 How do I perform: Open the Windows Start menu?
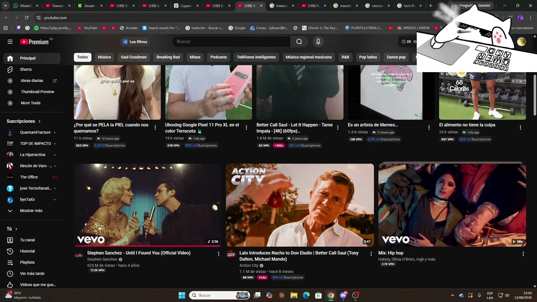182,295
